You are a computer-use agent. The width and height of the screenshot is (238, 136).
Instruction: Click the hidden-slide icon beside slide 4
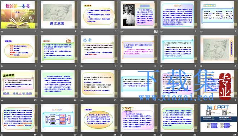click(156, 31)
